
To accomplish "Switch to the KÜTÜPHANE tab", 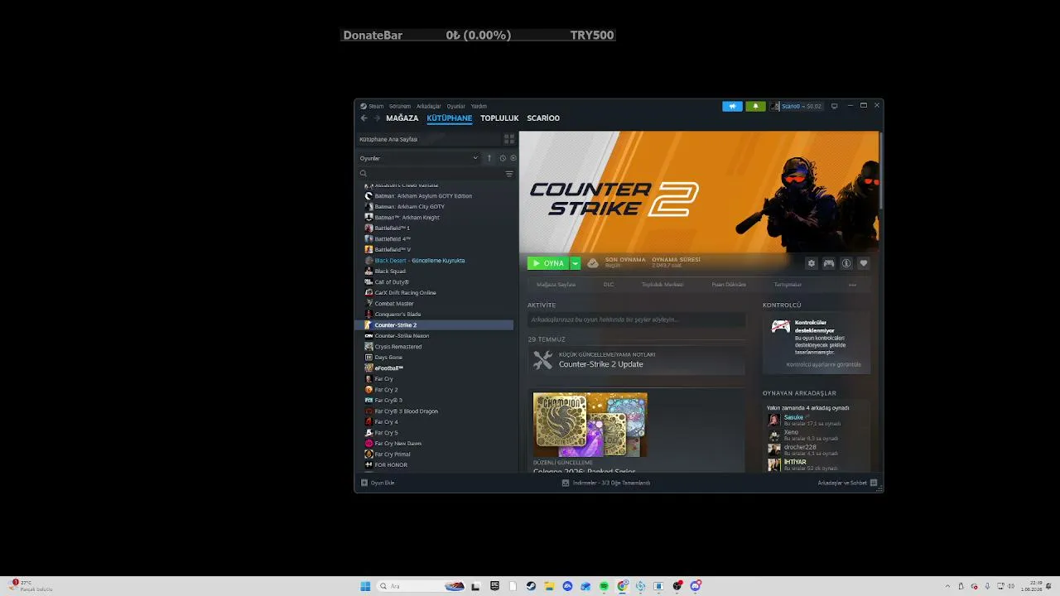I will (x=450, y=118).
